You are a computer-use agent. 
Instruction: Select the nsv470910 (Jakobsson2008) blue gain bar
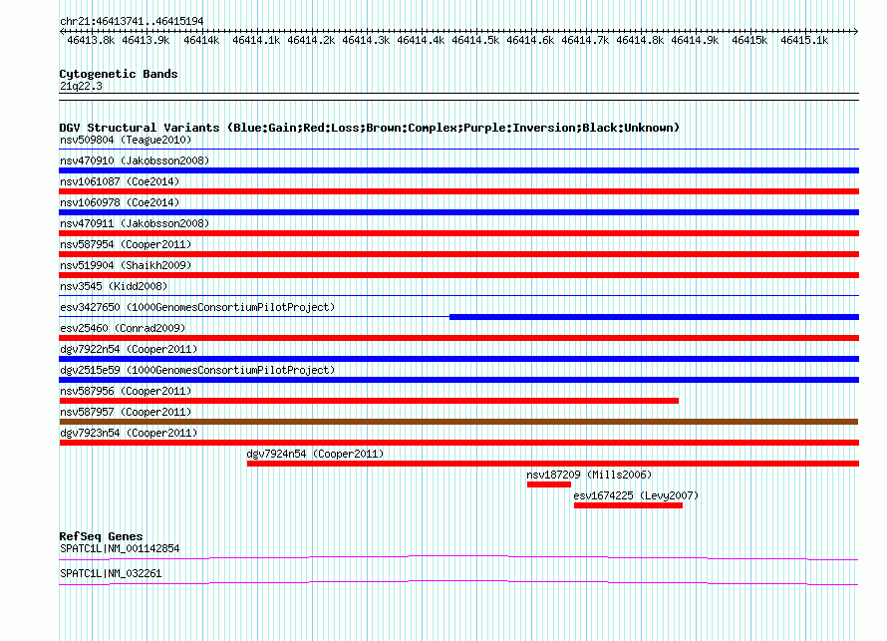click(x=458, y=170)
